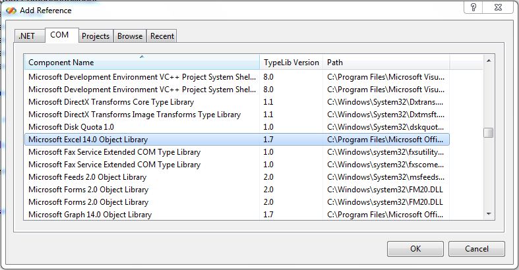
Task: Sort list by TypeLib Version column
Action: click(x=291, y=63)
